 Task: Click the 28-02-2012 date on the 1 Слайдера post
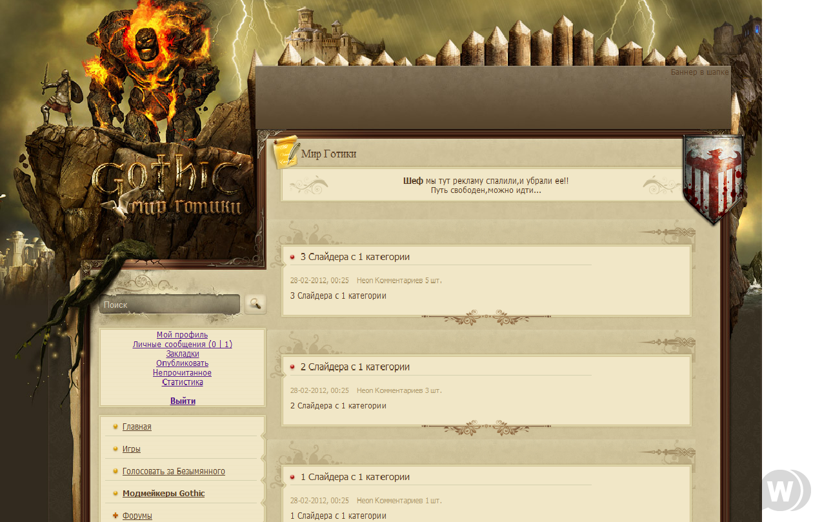coord(319,501)
